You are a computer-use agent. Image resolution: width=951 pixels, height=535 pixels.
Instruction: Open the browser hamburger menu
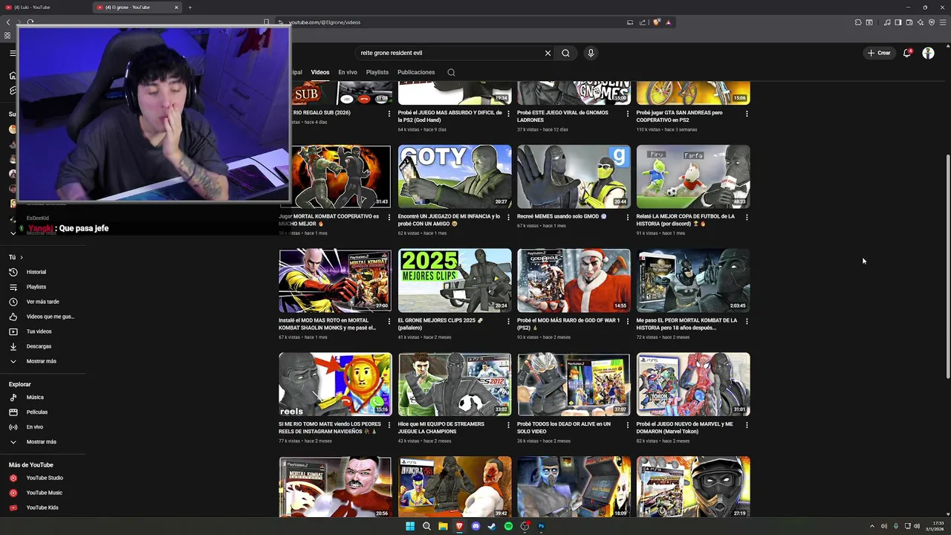coord(942,22)
